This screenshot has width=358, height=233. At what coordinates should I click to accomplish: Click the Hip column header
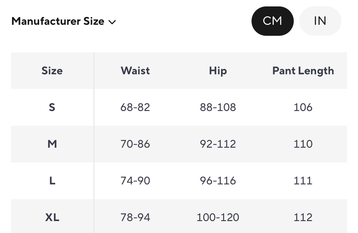pyautogui.click(x=218, y=71)
